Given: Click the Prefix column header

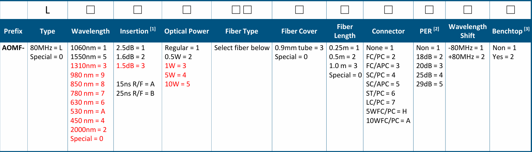Looking at the screenshot, I should click(x=13, y=31).
